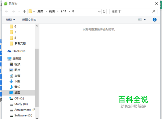Go up one folder level
The height and width of the screenshot is (119, 162).
(24, 11)
